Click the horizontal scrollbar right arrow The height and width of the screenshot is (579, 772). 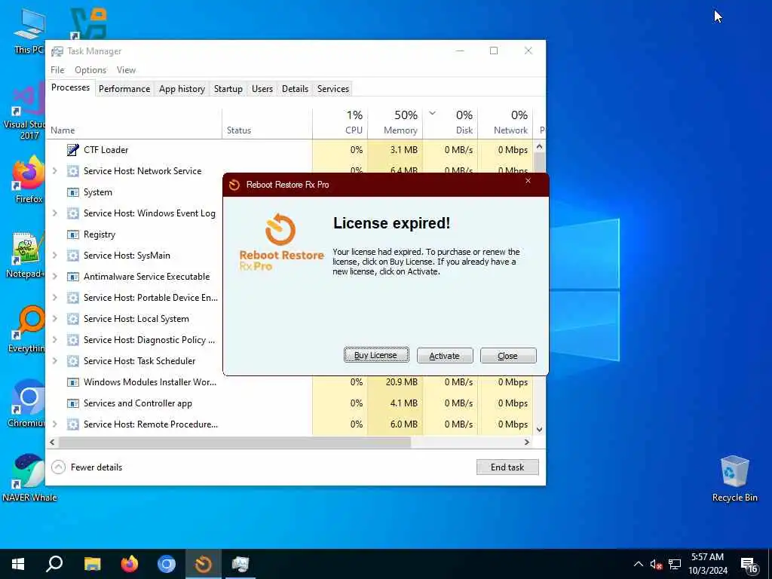coord(527,442)
